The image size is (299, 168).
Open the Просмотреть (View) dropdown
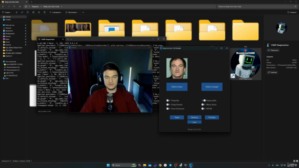pyautogui.click(x=72, y=13)
